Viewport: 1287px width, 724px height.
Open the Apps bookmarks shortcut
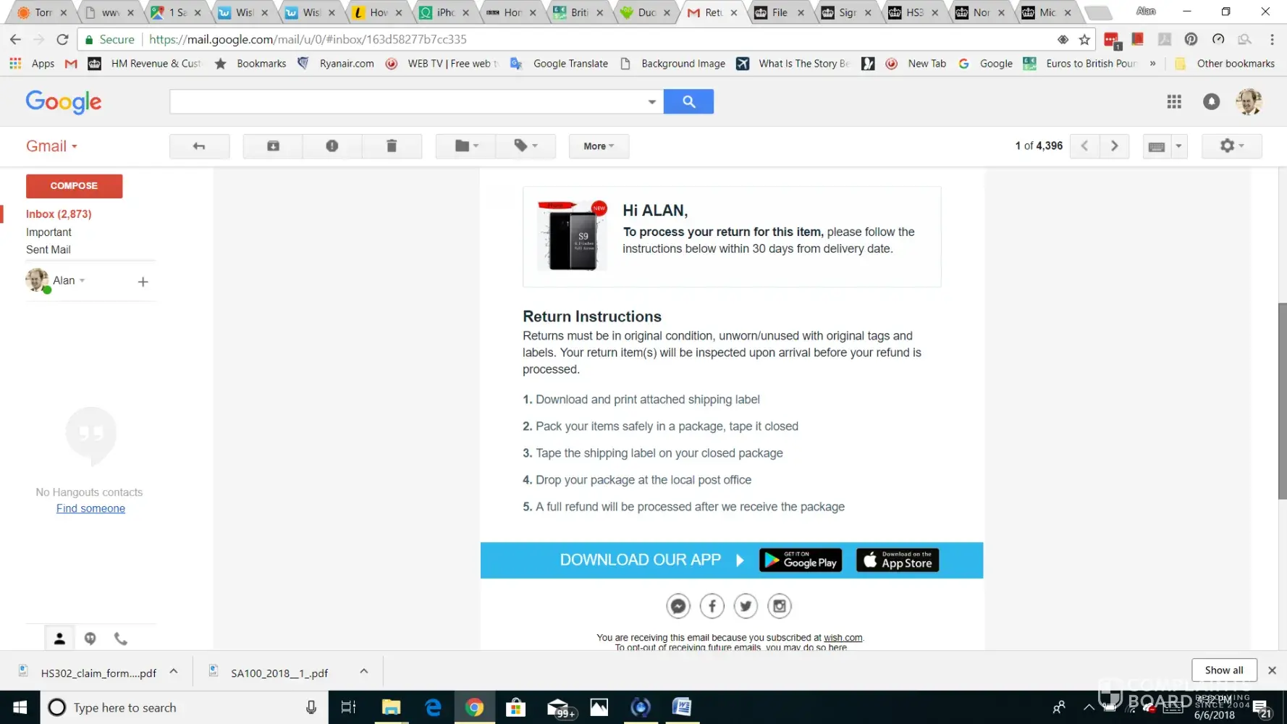pyautogui.click(x=33, y=64)
